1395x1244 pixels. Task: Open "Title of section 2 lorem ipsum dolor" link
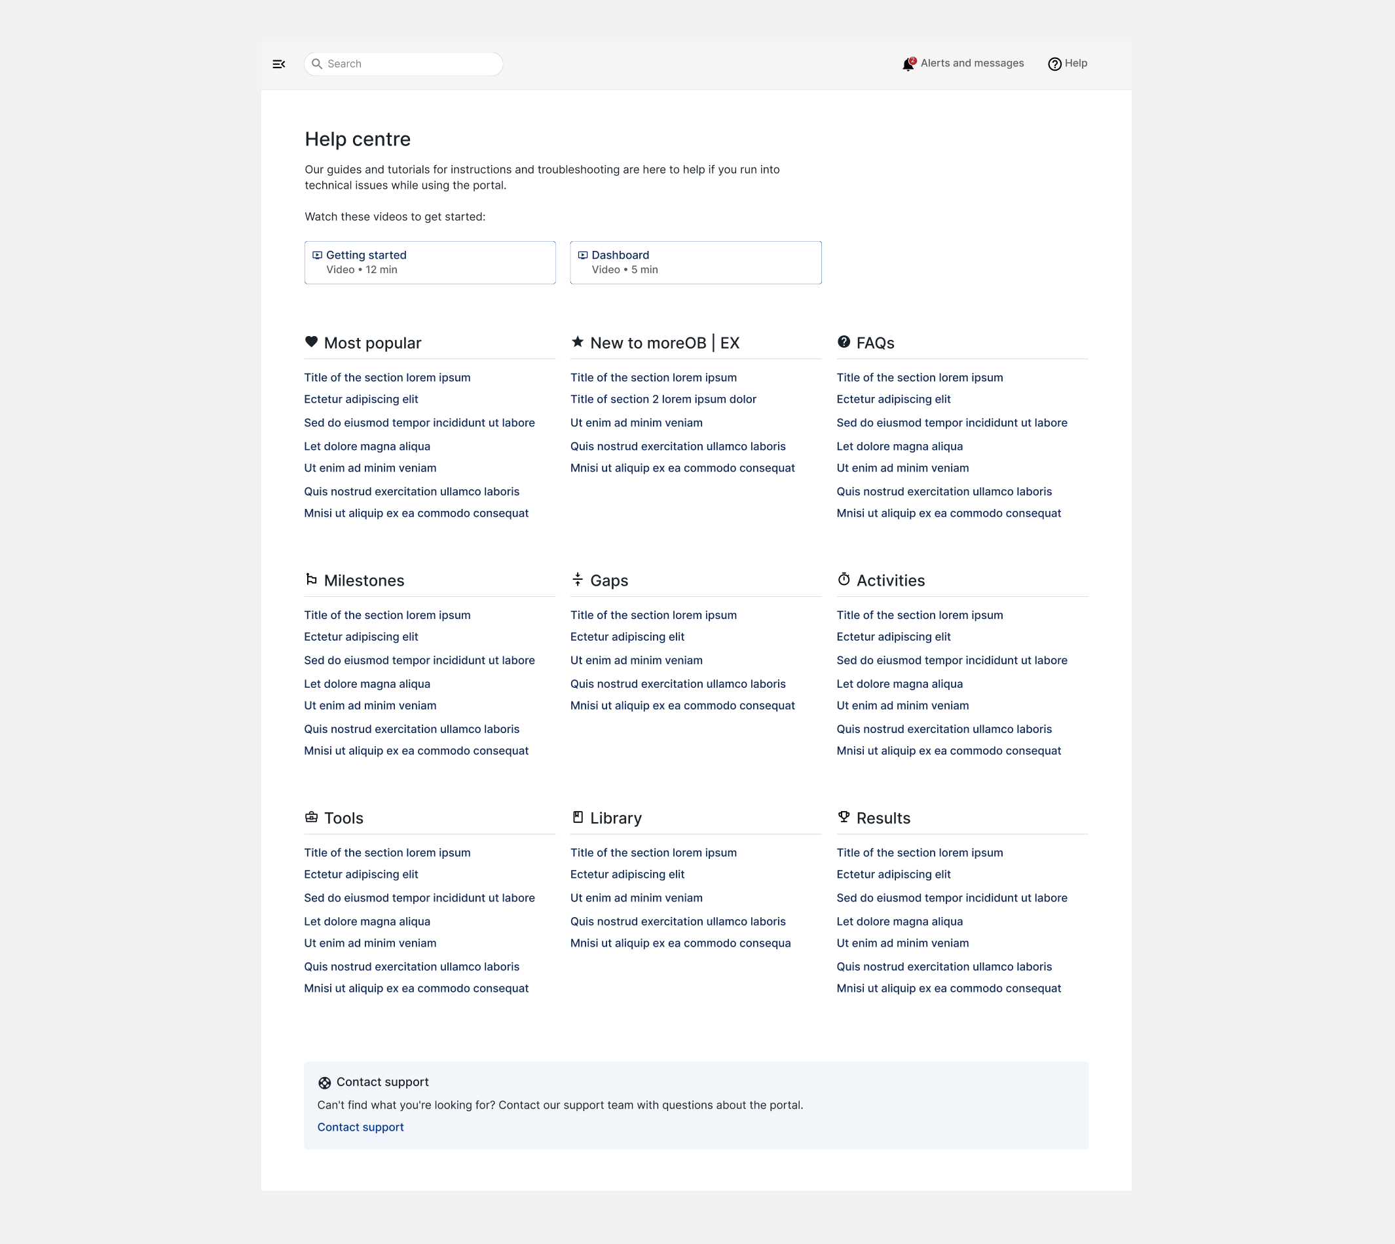663,399
